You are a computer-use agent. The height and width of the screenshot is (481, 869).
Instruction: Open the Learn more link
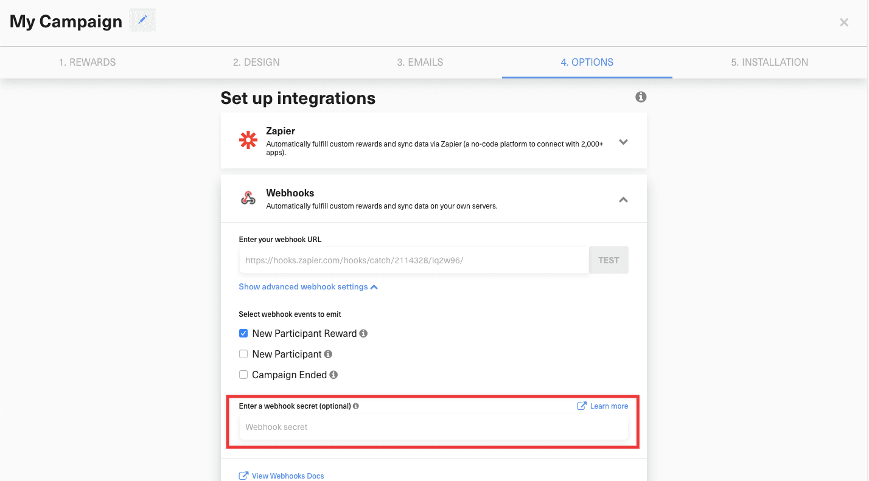pyautogui.click(x=608, y=406)
